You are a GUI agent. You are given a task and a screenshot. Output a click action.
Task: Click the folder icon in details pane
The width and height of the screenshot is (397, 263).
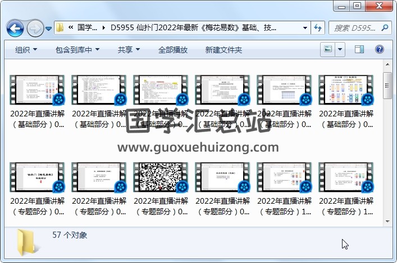point(26,242)
